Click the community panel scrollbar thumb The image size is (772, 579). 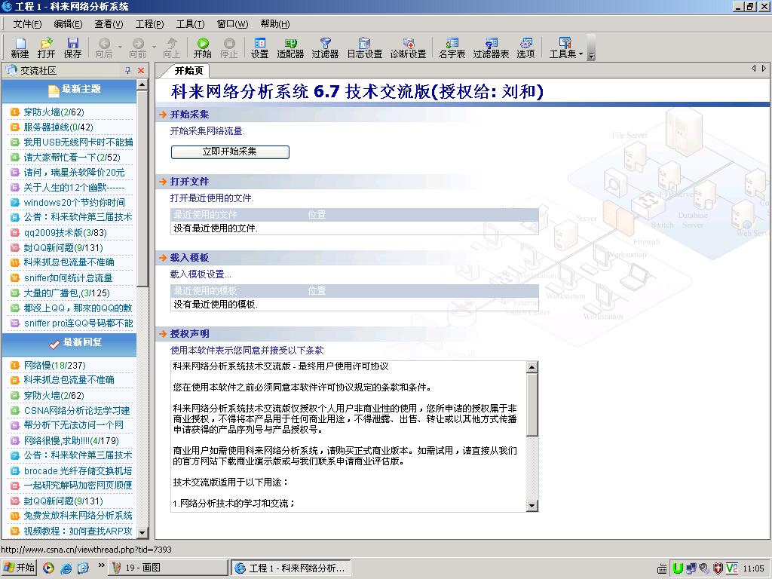click(142, 188)
